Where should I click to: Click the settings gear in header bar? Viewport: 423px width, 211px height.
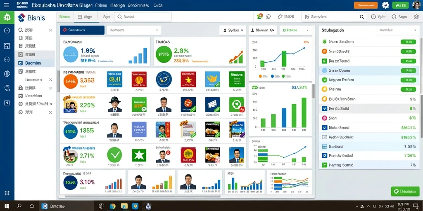click(385, 5)
